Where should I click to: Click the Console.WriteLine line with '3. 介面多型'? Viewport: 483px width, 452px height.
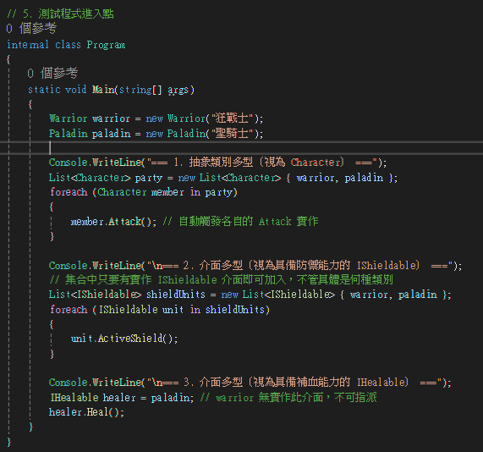tap(250, 383)
